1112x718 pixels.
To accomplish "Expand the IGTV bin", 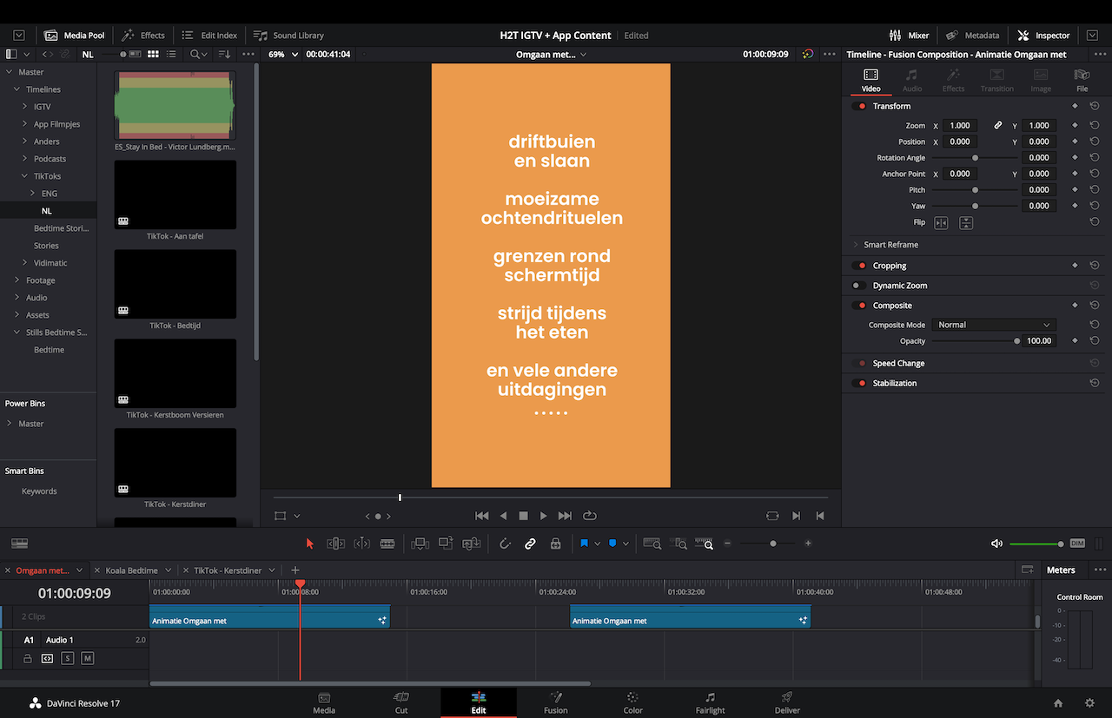I will point(25,107).
